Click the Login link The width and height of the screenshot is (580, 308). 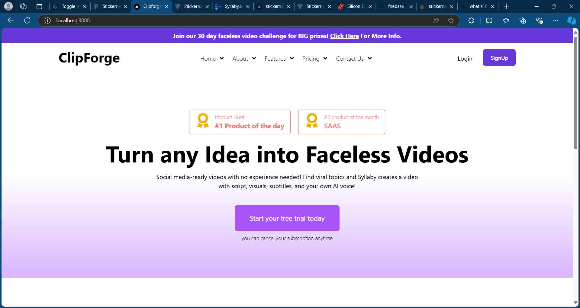(x=465, y=59)
